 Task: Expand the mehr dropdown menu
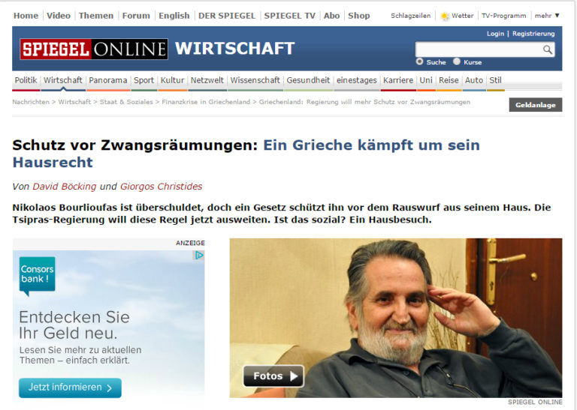click(547, 16)
